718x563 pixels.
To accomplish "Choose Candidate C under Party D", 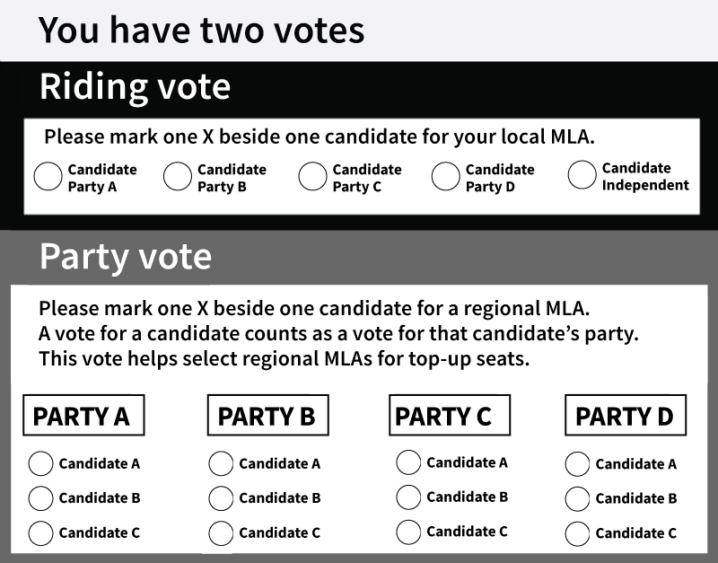I will point(577,533).
